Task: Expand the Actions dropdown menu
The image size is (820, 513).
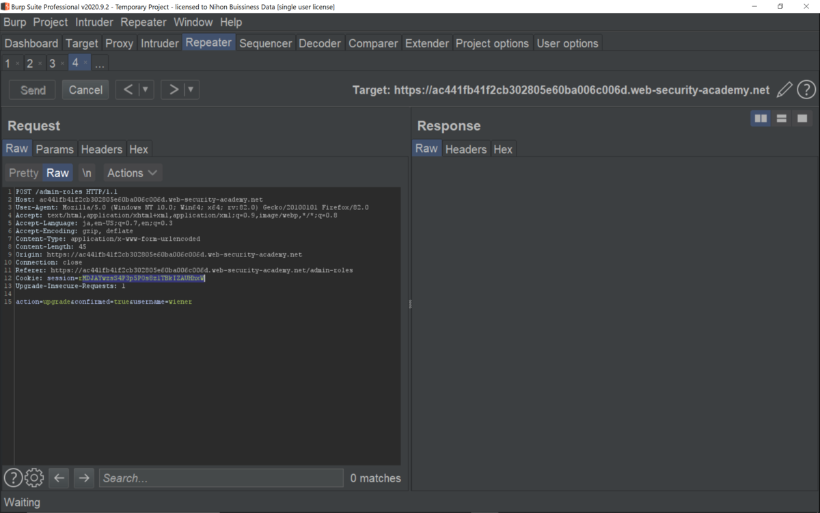Action: pos(133,173)
